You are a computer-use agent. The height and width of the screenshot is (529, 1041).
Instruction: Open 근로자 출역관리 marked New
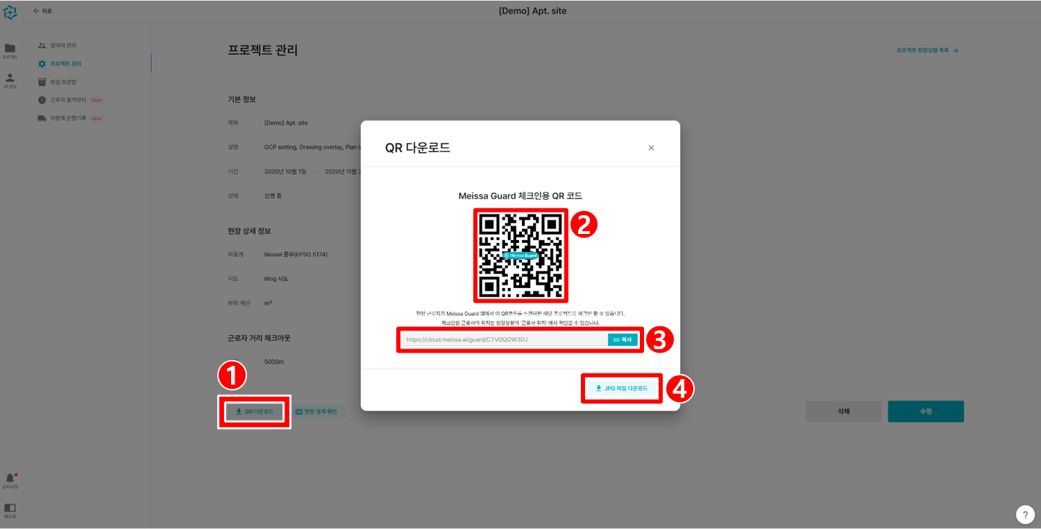[x=69, y=99]
